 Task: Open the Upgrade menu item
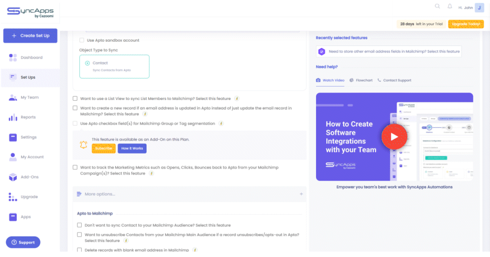(x=29, y=197)
